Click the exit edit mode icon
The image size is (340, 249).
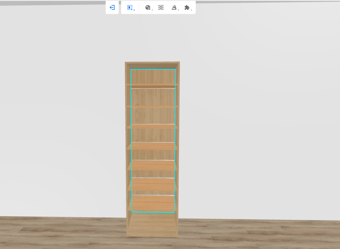coord(112,8)
